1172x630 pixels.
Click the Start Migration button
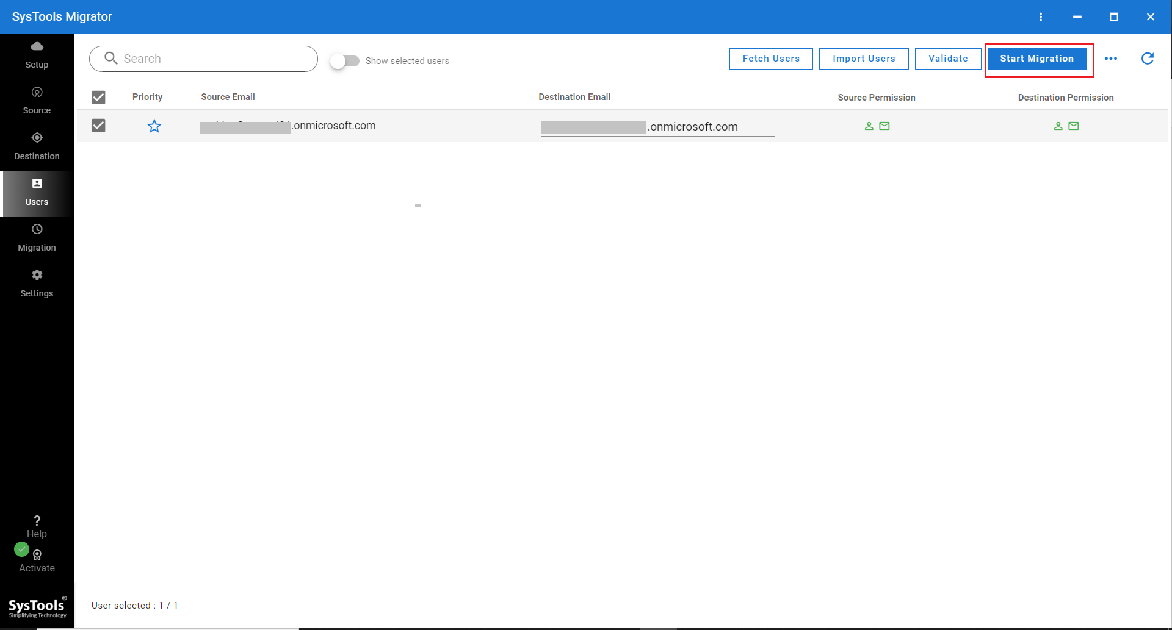tap(1036, 59)
